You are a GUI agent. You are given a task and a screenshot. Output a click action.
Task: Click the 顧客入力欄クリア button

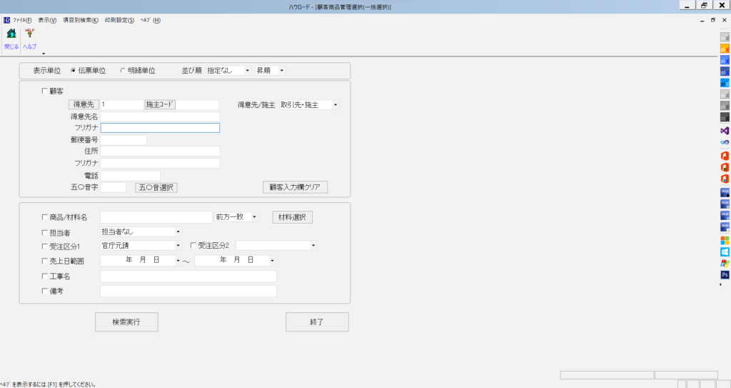[296, 187]
